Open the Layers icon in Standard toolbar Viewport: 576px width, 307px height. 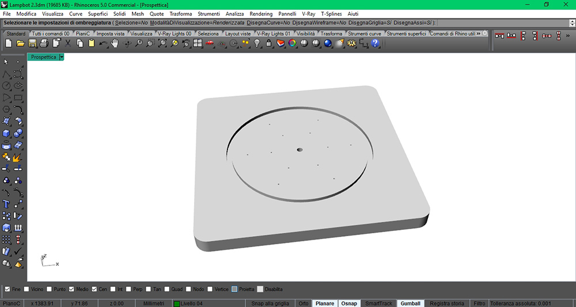click(x=281, y=43)
